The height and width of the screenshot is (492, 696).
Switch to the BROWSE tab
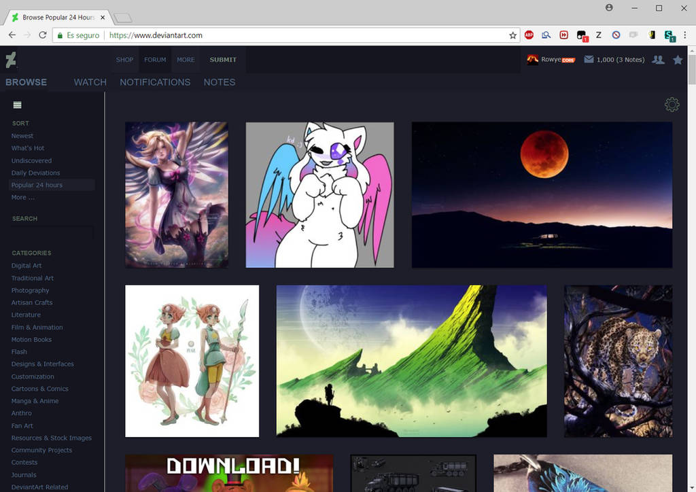[x=27, y=82]
